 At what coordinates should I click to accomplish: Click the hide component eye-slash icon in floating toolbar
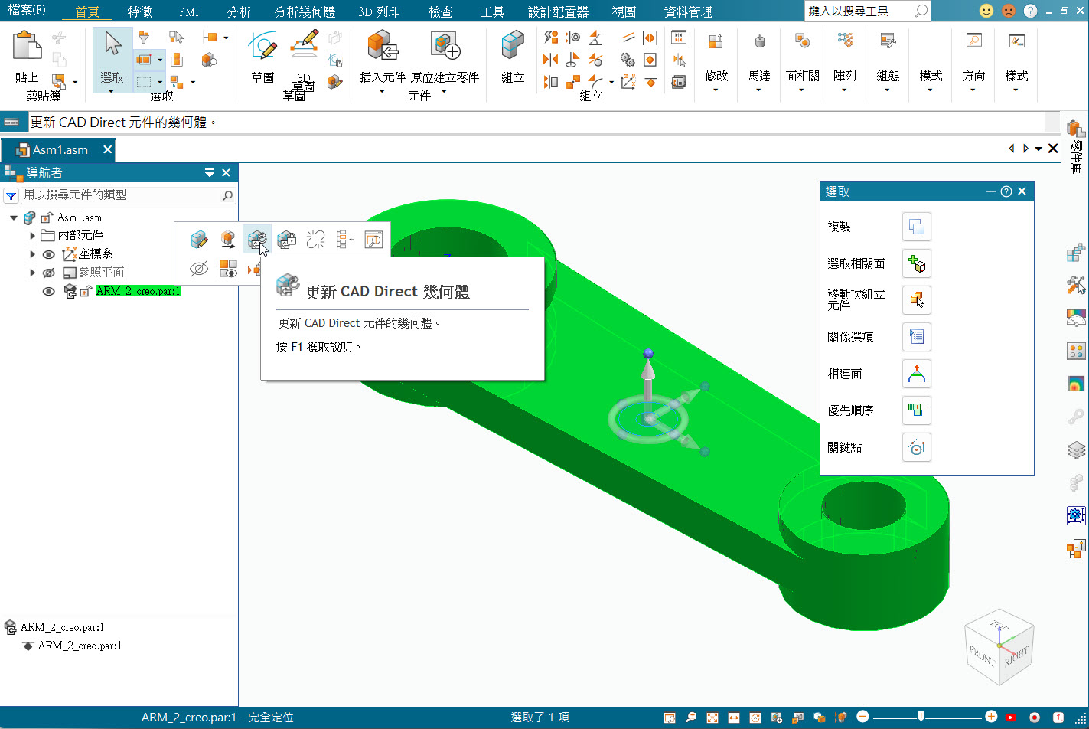(x=199, y=268)
